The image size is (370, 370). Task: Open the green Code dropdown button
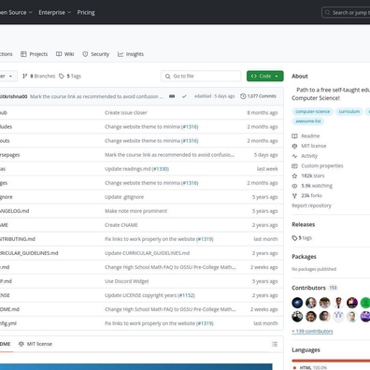click(265, 76)
